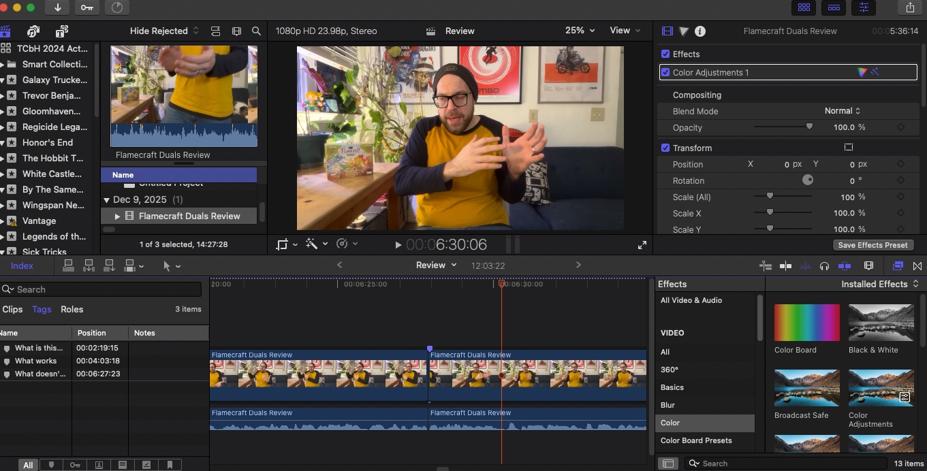Uncheck the Effects checkbox
Image resolution: width=927 pixels, height=471 pixels.
(665, 54)
